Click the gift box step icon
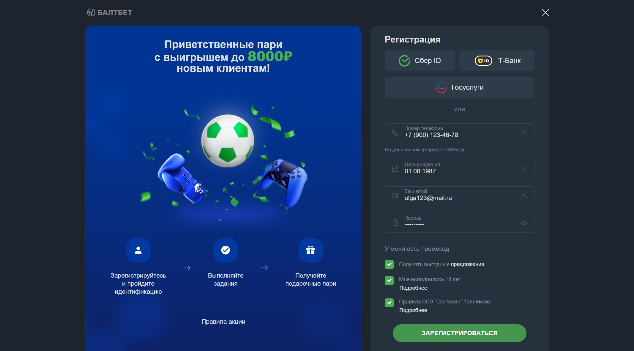The width and height of the screenshot is (634, 351). (x=310, y=250)
